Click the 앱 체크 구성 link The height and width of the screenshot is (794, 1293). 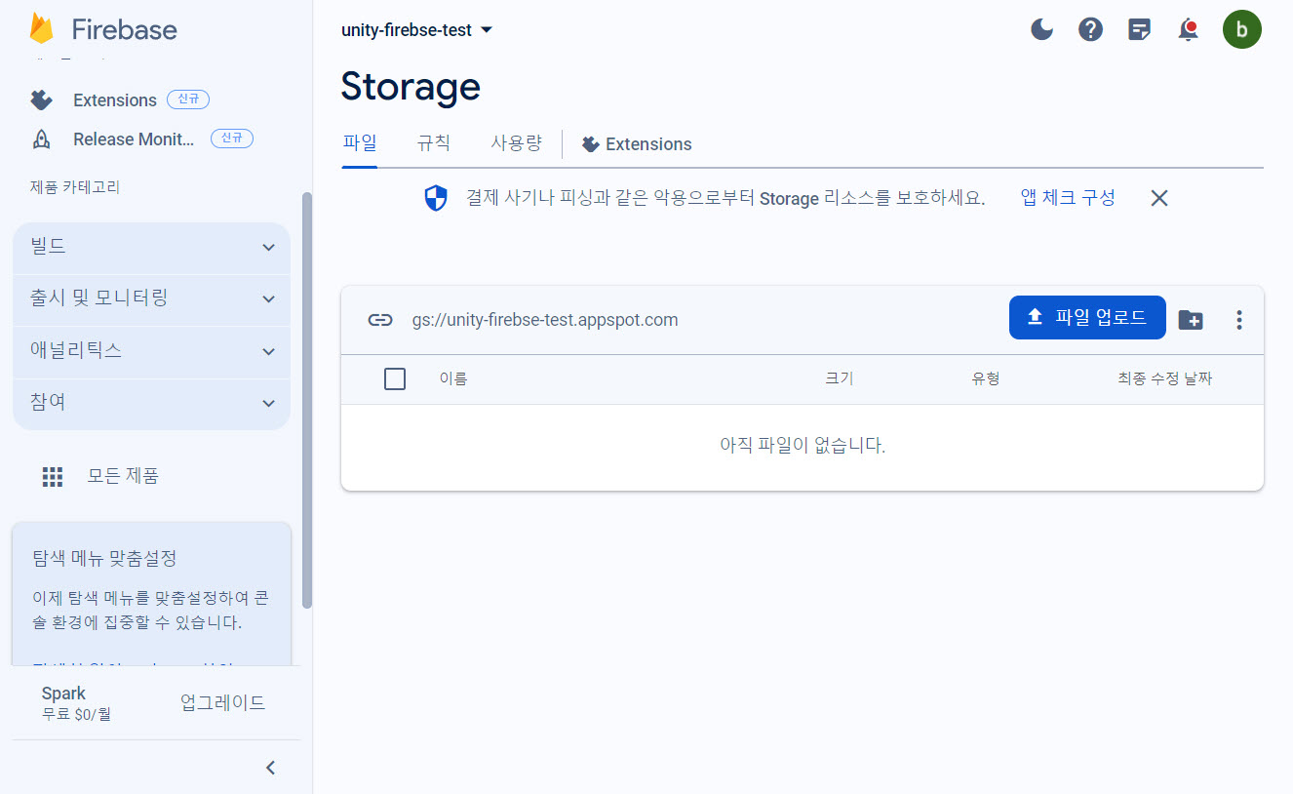(x=1068, y=197)
